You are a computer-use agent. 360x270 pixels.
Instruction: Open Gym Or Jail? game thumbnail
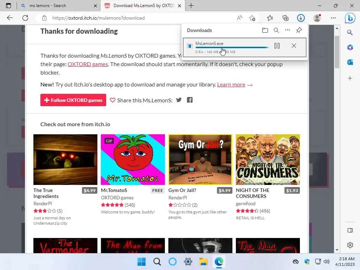200,160
